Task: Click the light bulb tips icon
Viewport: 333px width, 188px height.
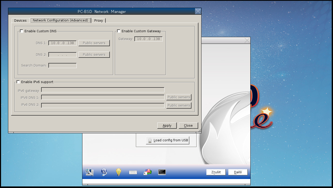Action: (118, 172)
